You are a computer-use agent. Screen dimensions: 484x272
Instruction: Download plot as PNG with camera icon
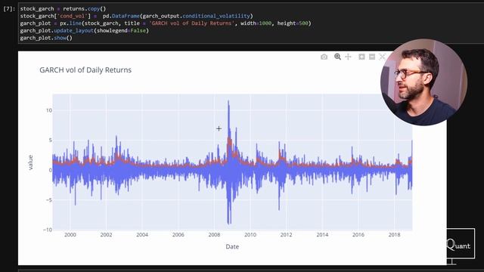324,57
